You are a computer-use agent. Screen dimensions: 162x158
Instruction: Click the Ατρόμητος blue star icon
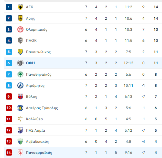click(x=20, y=85)
